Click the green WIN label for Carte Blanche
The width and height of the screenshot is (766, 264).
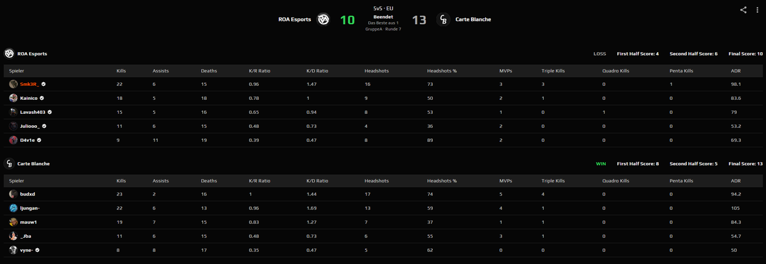(x=601, y=163)
